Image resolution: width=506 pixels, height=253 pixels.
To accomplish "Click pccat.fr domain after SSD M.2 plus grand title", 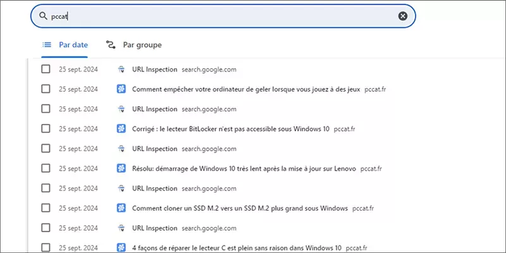I will point(363,209).
